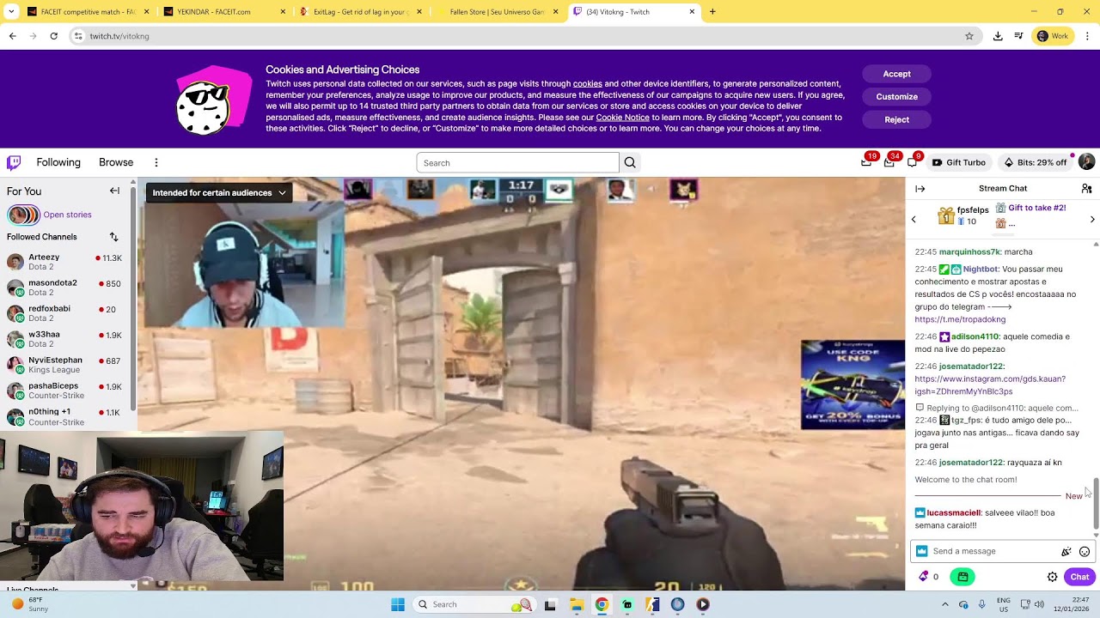This screenshot has height=618, width=1100.
Task: Open masondota2's channel in sidebar
Action: tap(65, 288)
